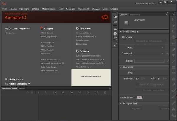
Task: Open the Отладка menu
Action: [96, 9]
